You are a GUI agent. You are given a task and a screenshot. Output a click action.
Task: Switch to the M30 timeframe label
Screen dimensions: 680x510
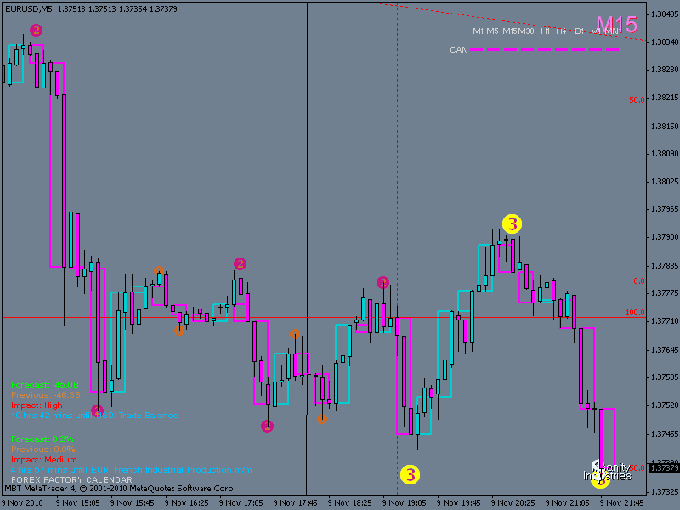point(526,31)
